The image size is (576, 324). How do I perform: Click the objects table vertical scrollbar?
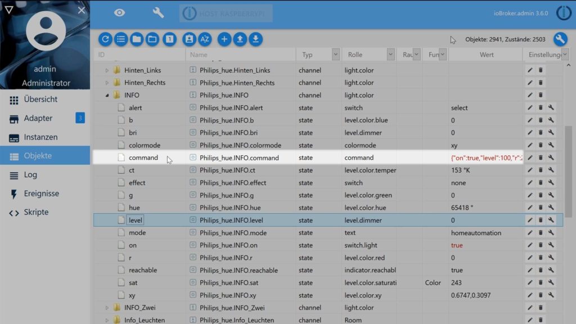click(568, 172)
